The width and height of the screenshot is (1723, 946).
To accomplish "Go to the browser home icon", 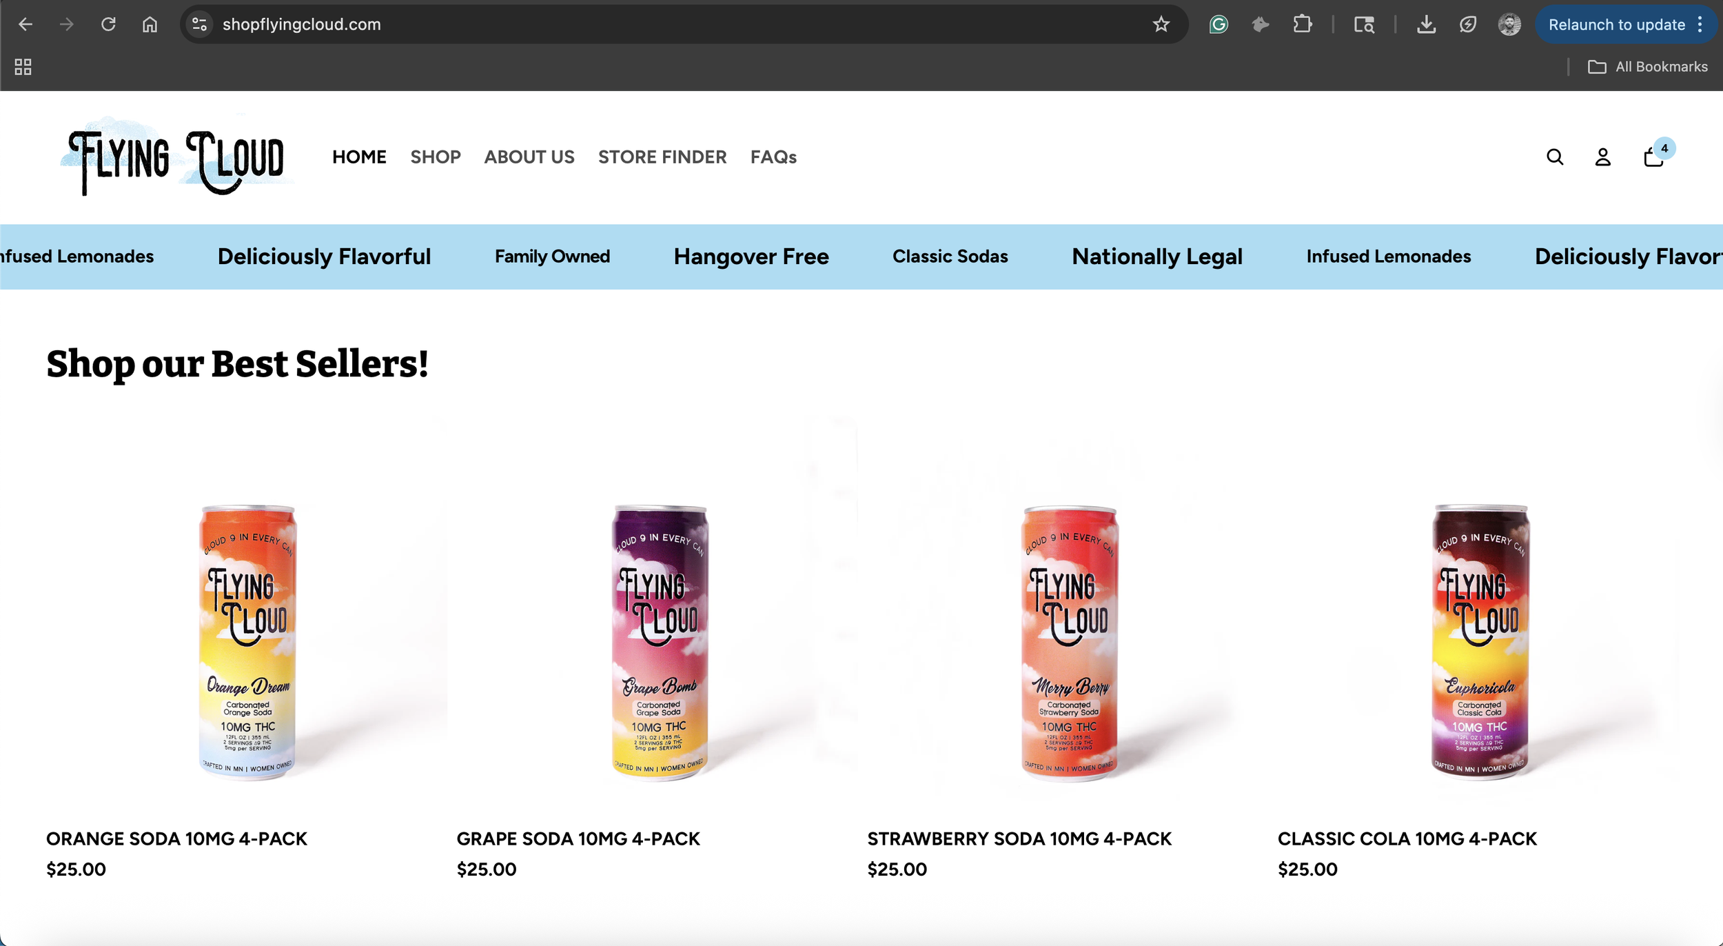I will tap(150, 25).
